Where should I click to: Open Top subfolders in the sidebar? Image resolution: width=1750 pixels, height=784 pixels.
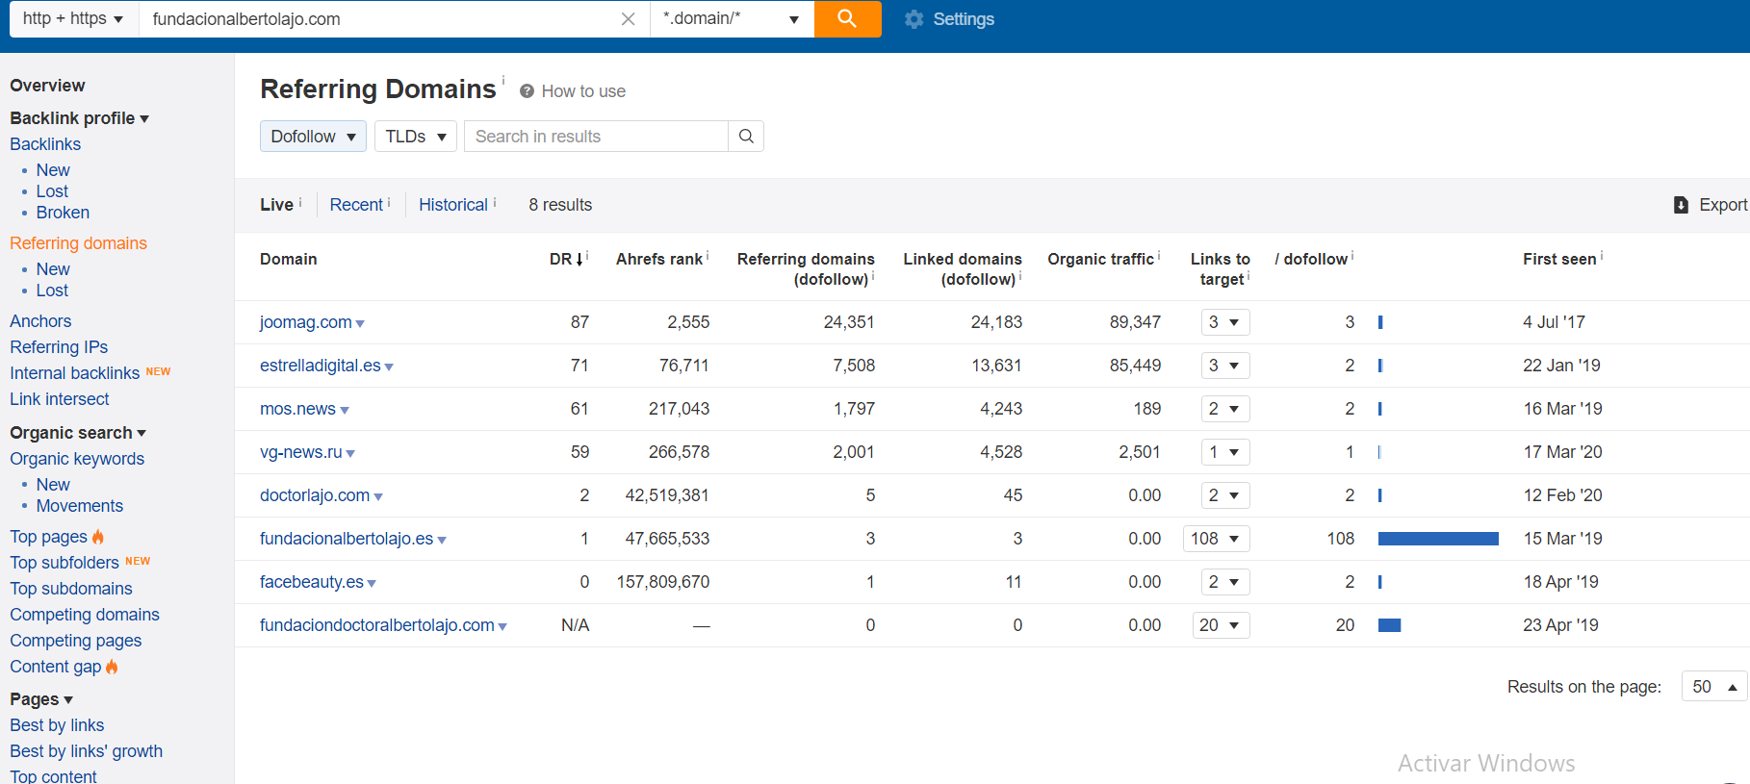tap(64, 563)
